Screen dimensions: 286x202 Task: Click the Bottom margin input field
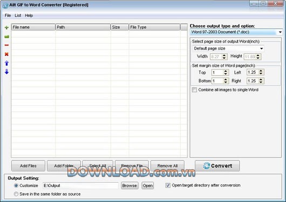[217, 81]
